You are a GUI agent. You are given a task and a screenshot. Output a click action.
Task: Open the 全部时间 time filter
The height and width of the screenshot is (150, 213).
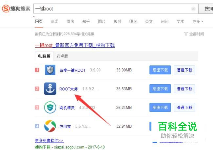click(194, 34)
